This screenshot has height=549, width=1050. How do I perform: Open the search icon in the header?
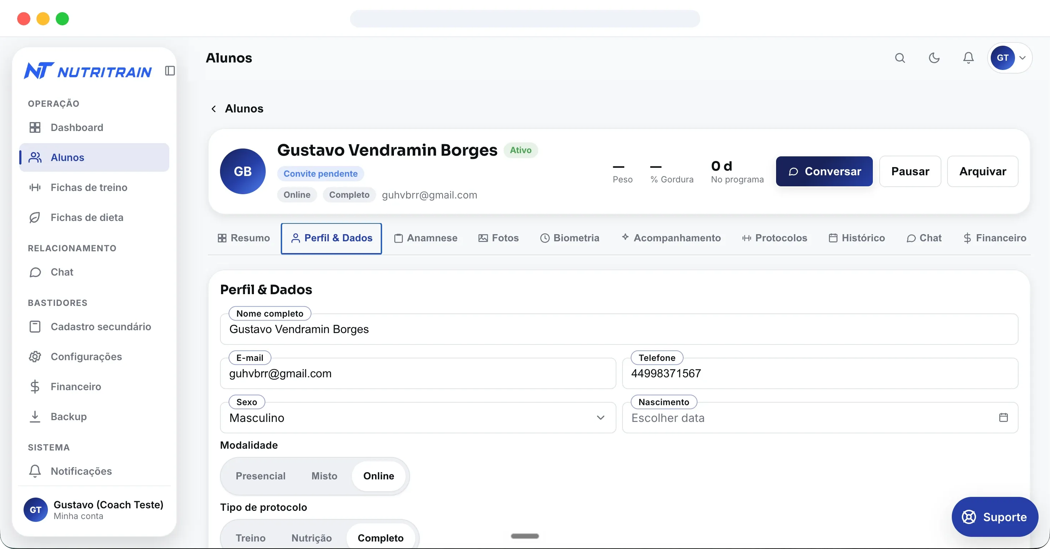(900, 58)
